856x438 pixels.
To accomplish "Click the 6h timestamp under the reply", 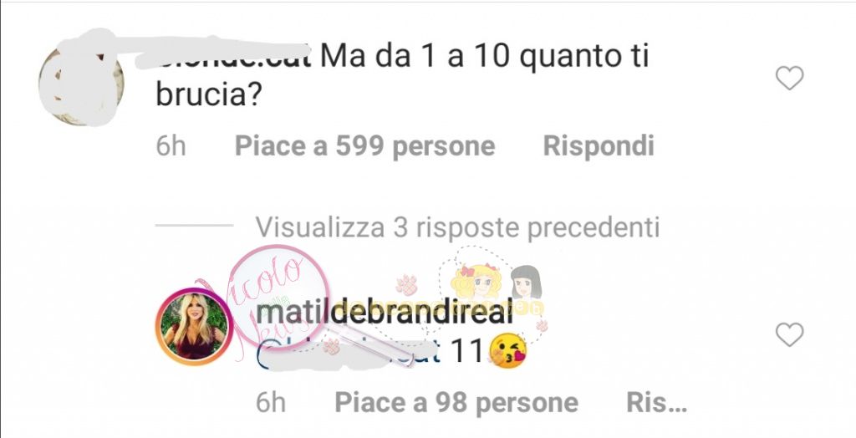I will pos(271,403).
